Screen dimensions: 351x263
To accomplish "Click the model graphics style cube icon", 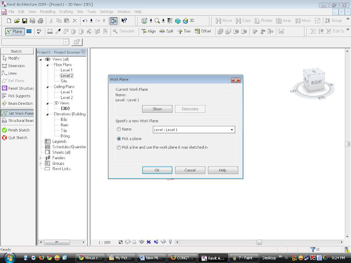I will pyautogui.click(x=128, y=242).
